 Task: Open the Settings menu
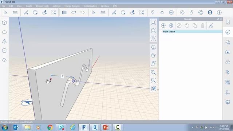click(56, 6)
